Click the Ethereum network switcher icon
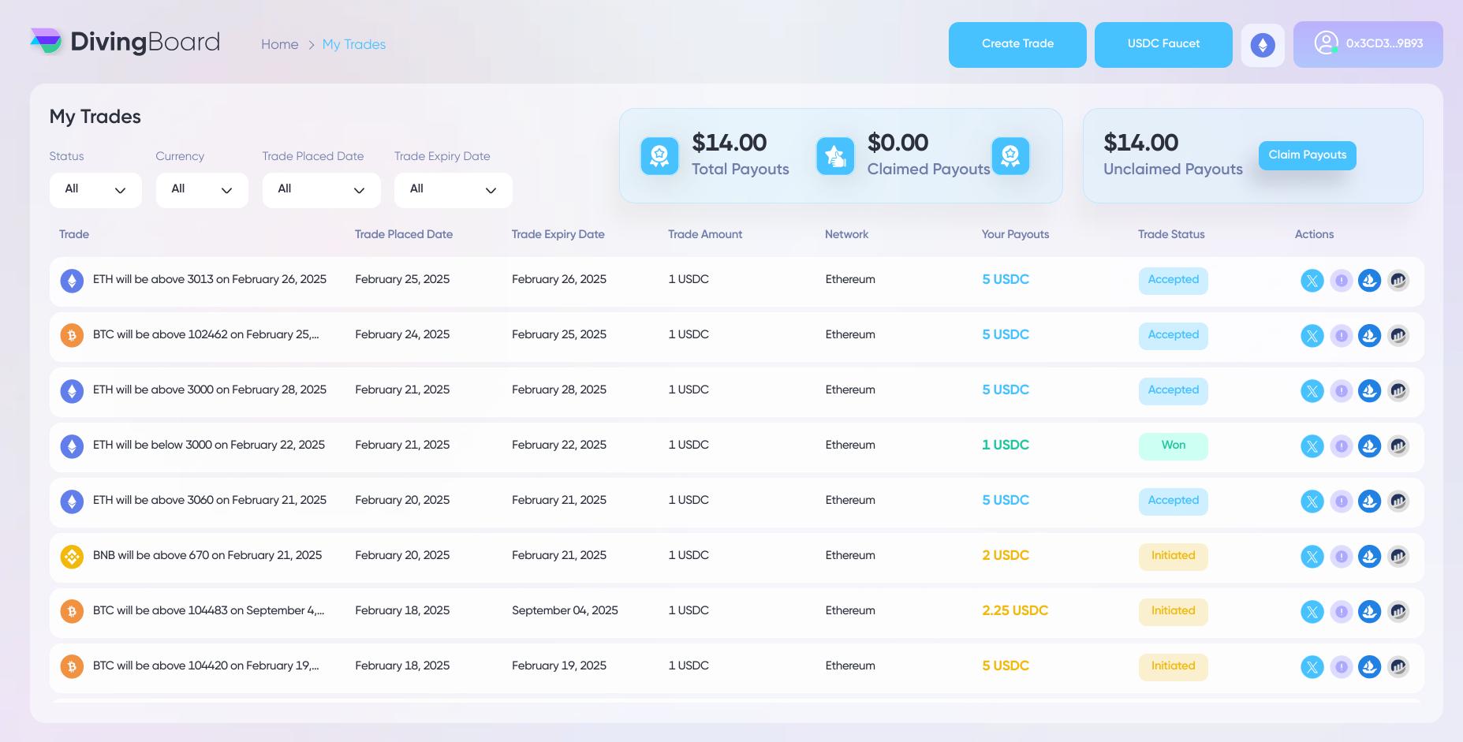The image size is (1463, 742). click(x=1263, y=45)
